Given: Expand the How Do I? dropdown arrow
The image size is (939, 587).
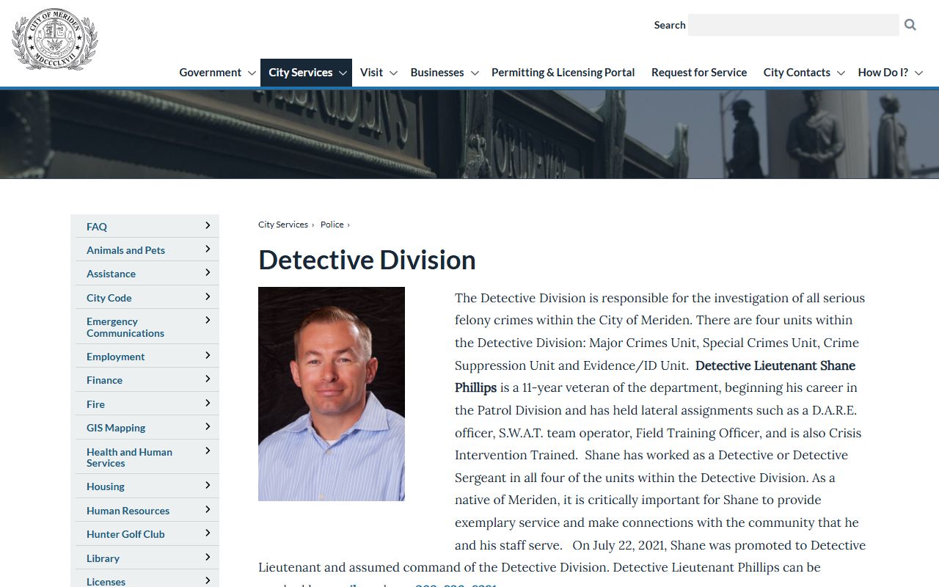Looking at the screenshot, I should click(x=918, y=73).
